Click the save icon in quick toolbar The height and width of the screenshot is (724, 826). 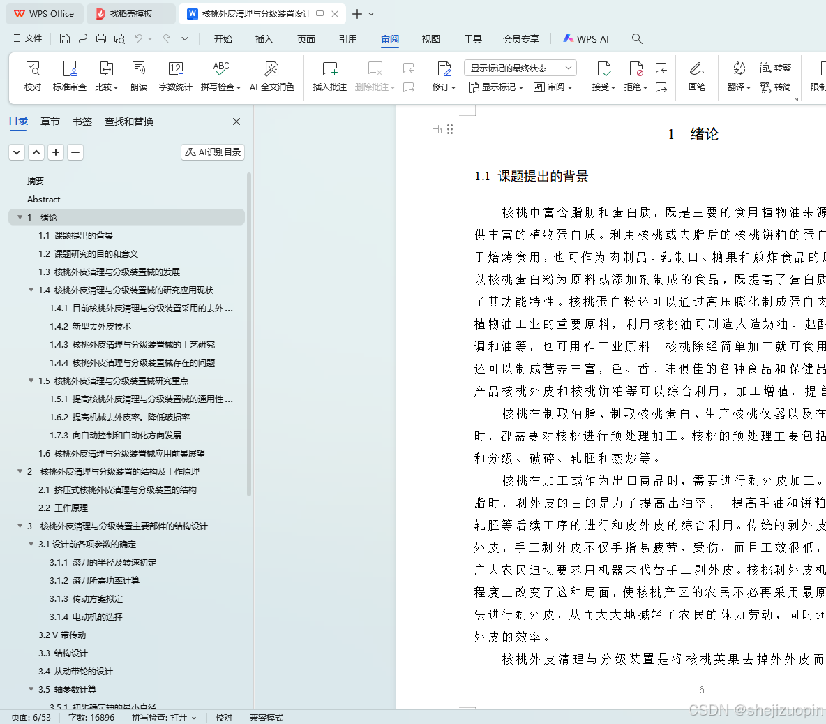[x=64, y=38]
